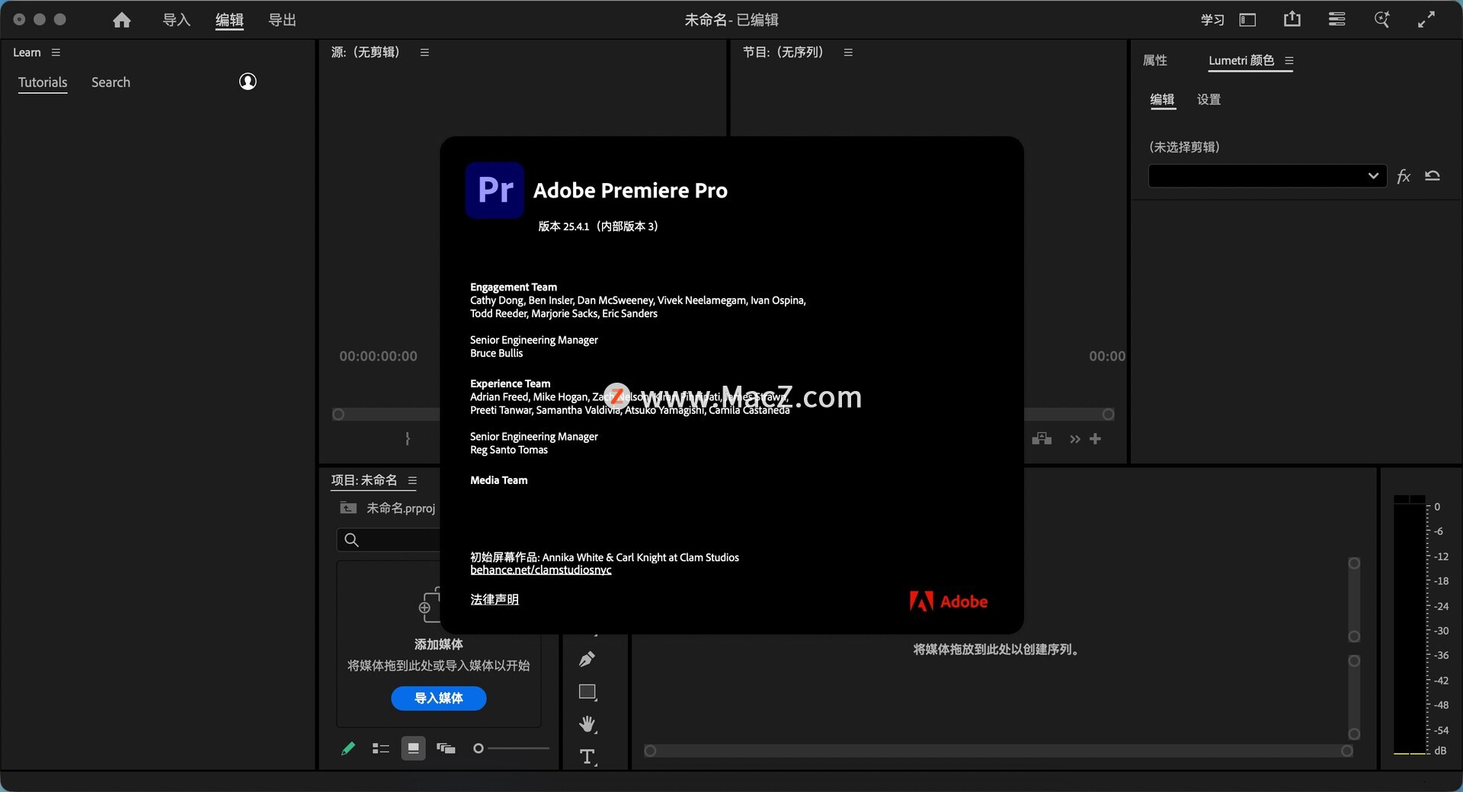Click the version 25.4.1 text in About
Image resolution: width=1463 pixels, height=792 pixels.
click(598, 226)
